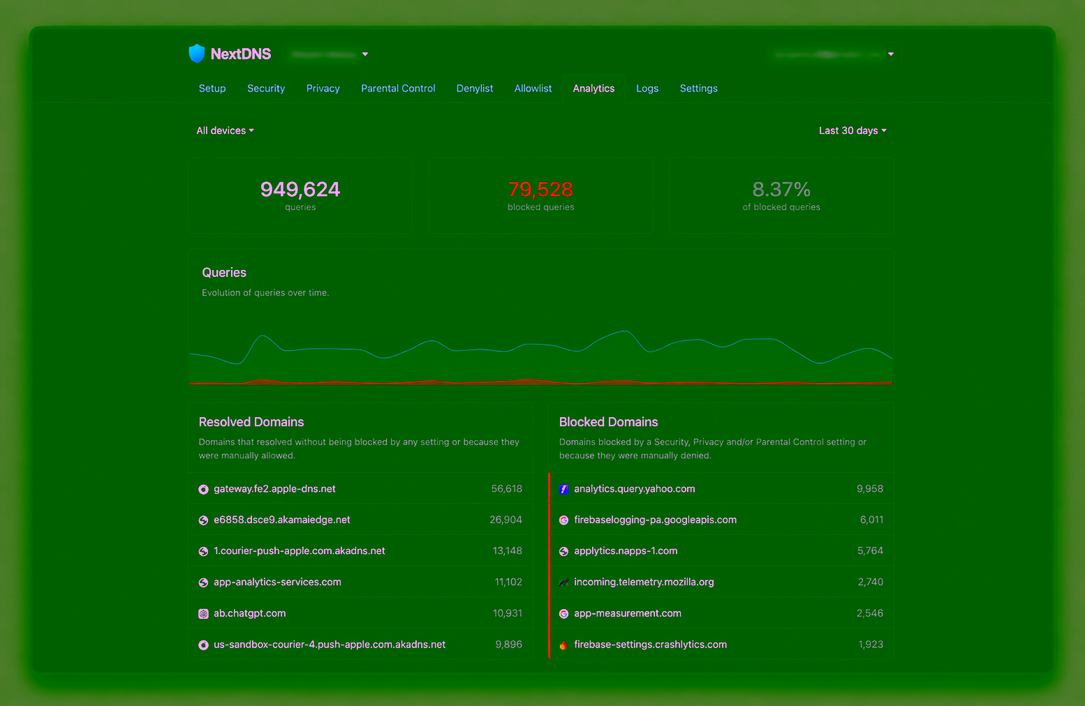Go to the Privacy tab
Viewport: 1085px width, 706px height.
click(323, 89)
